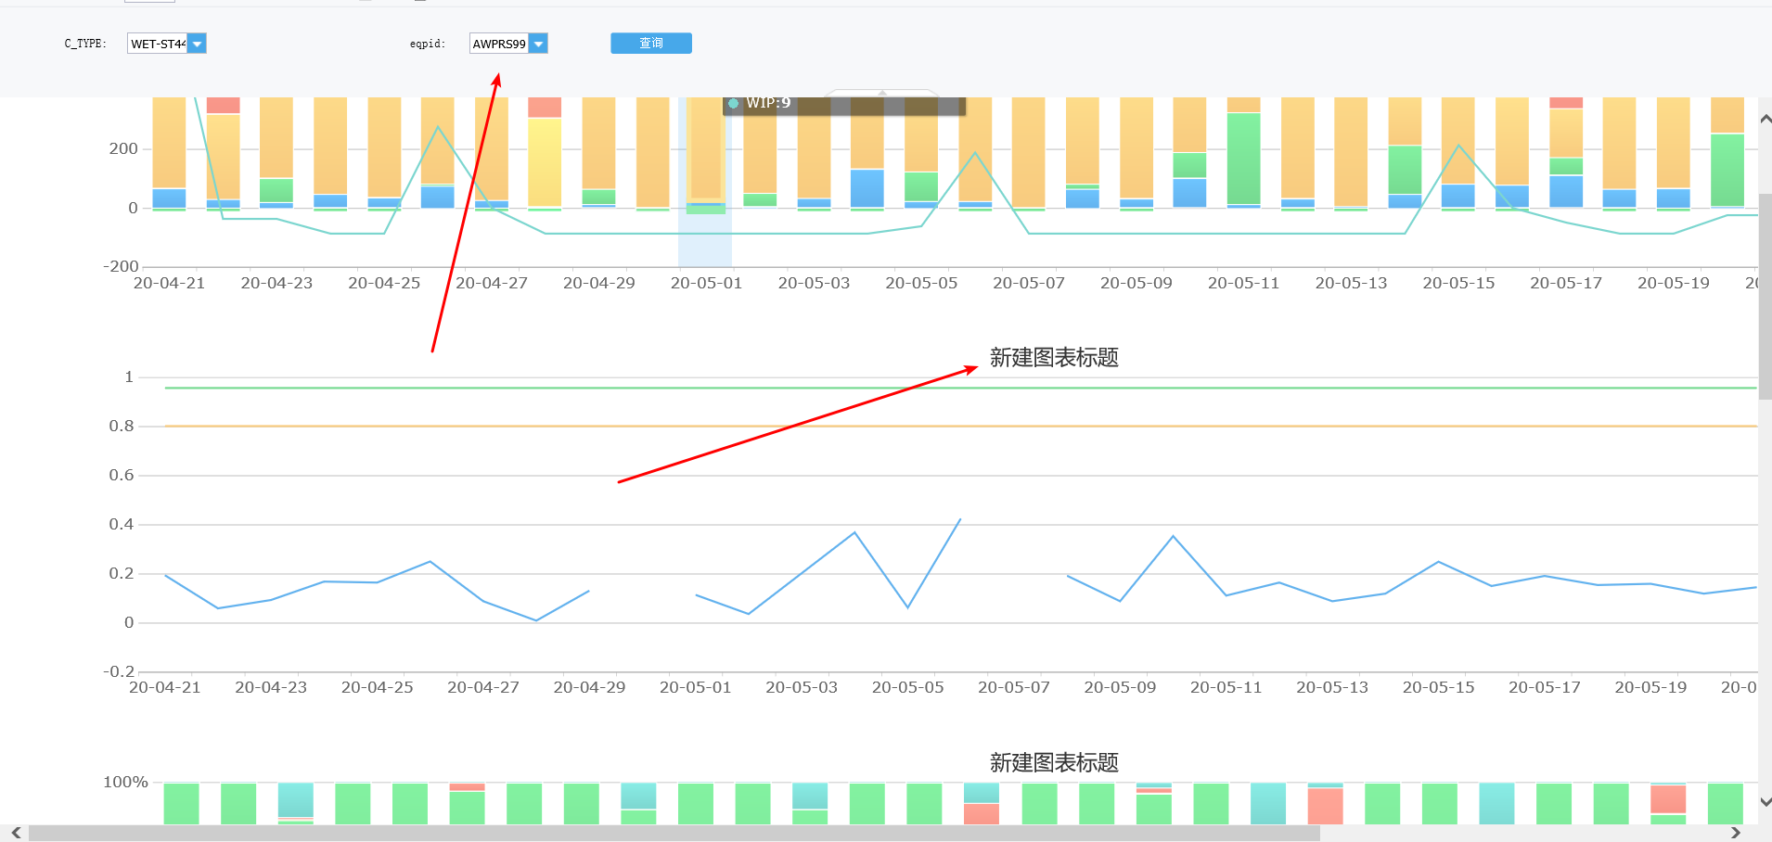Click the tall green bar segment at 20-05-11 in top chart
The width and height of the screenshot is (1772, 842).
[x=1243, y=159]
